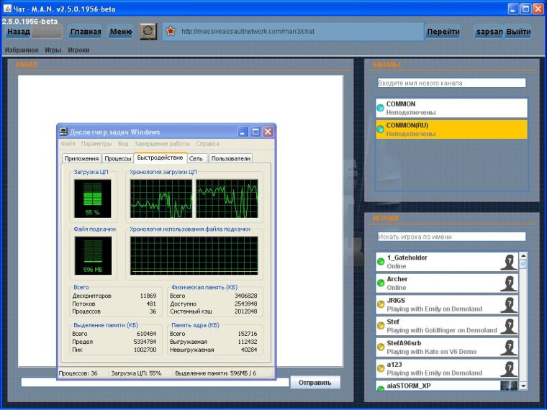Click status bar Процессов: 36
This screenshot has width=547, height=410.
pos(78,373)
